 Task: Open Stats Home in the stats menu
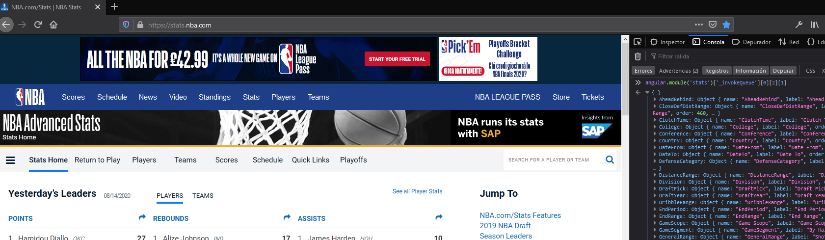[x=48, y=160]
